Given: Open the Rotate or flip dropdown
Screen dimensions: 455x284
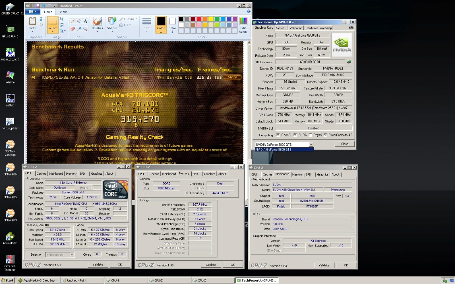Looking at the screenshot, I should tap(63, 31).
